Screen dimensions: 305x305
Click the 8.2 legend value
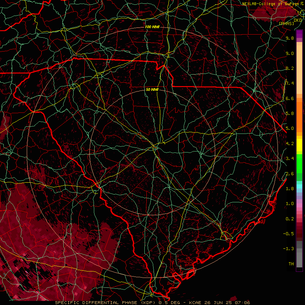click(x=290, y=68)
